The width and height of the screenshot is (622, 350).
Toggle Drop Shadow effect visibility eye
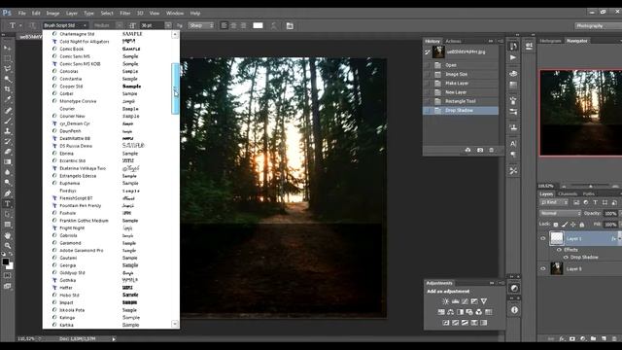[x=566, y=257]
